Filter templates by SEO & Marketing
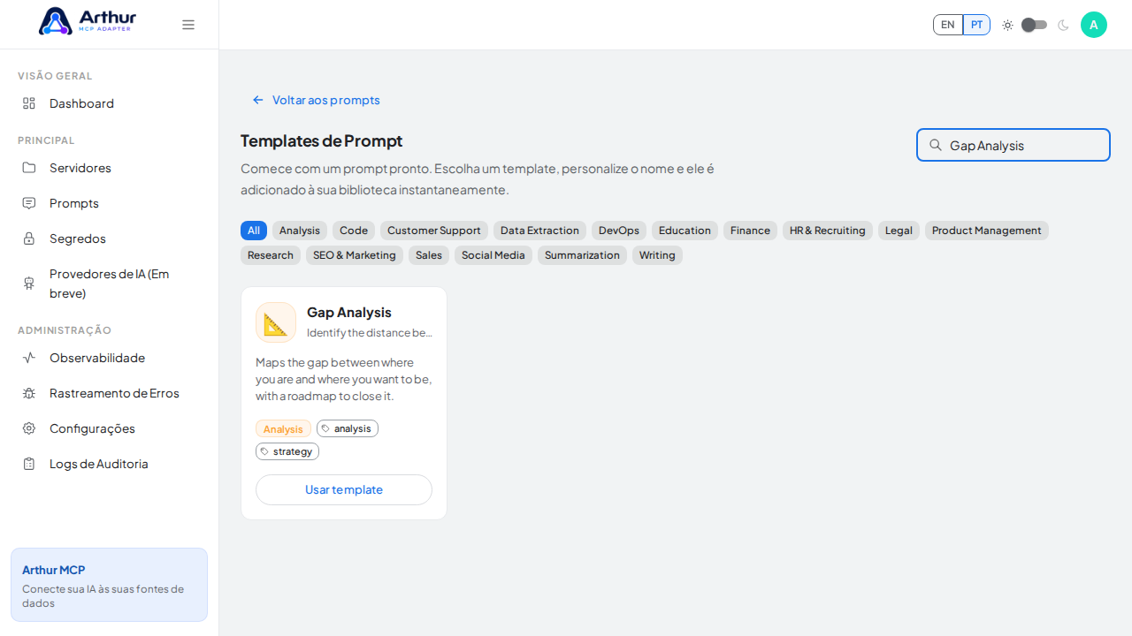Viewport: 1132px width, 636px height. 355,255
